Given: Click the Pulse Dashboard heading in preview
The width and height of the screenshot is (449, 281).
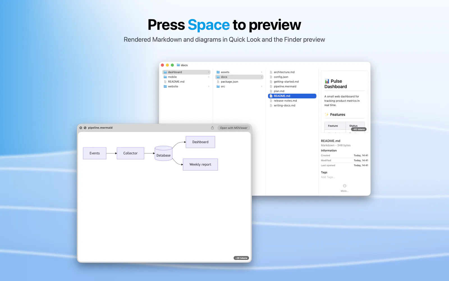Looking at the screenshot, I should coord(336,84).
